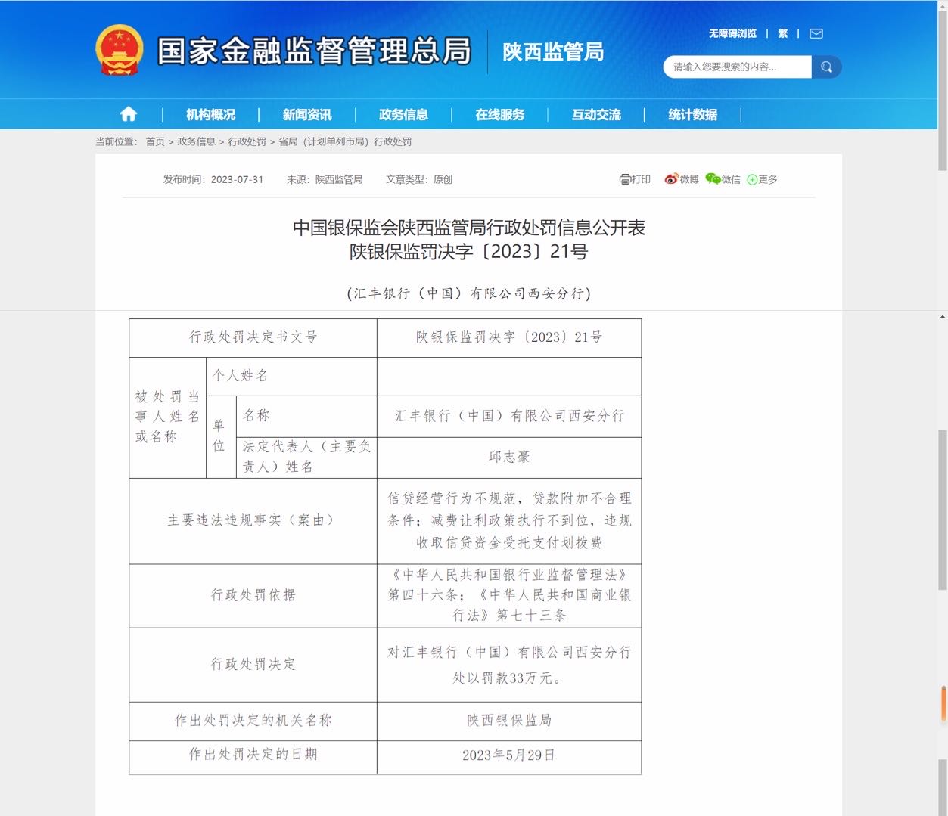Switch to traditional Chinese with 繁

coord(783,33)
